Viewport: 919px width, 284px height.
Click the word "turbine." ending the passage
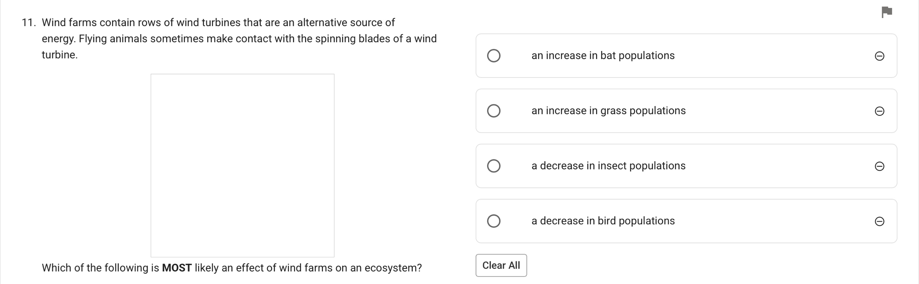tap(60, 55)
